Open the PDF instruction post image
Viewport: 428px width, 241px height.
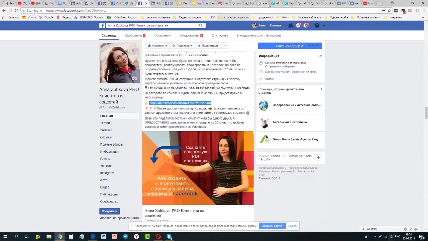(198, 168)
